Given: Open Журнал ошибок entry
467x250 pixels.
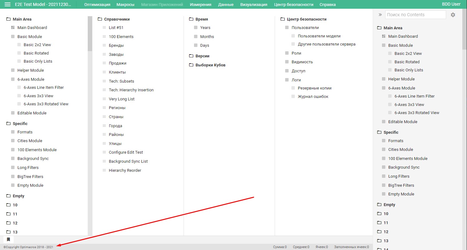Looking at the screenshot, I should 313,96.
